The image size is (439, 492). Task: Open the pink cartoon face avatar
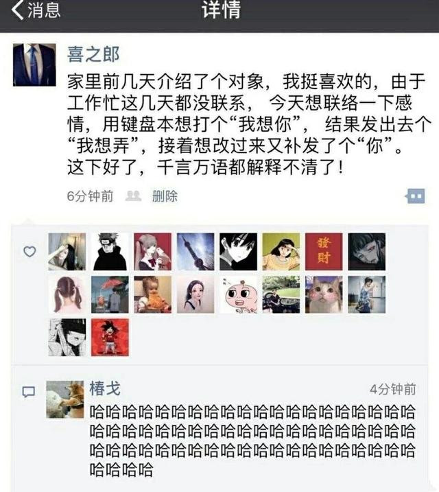click(238, 294)
